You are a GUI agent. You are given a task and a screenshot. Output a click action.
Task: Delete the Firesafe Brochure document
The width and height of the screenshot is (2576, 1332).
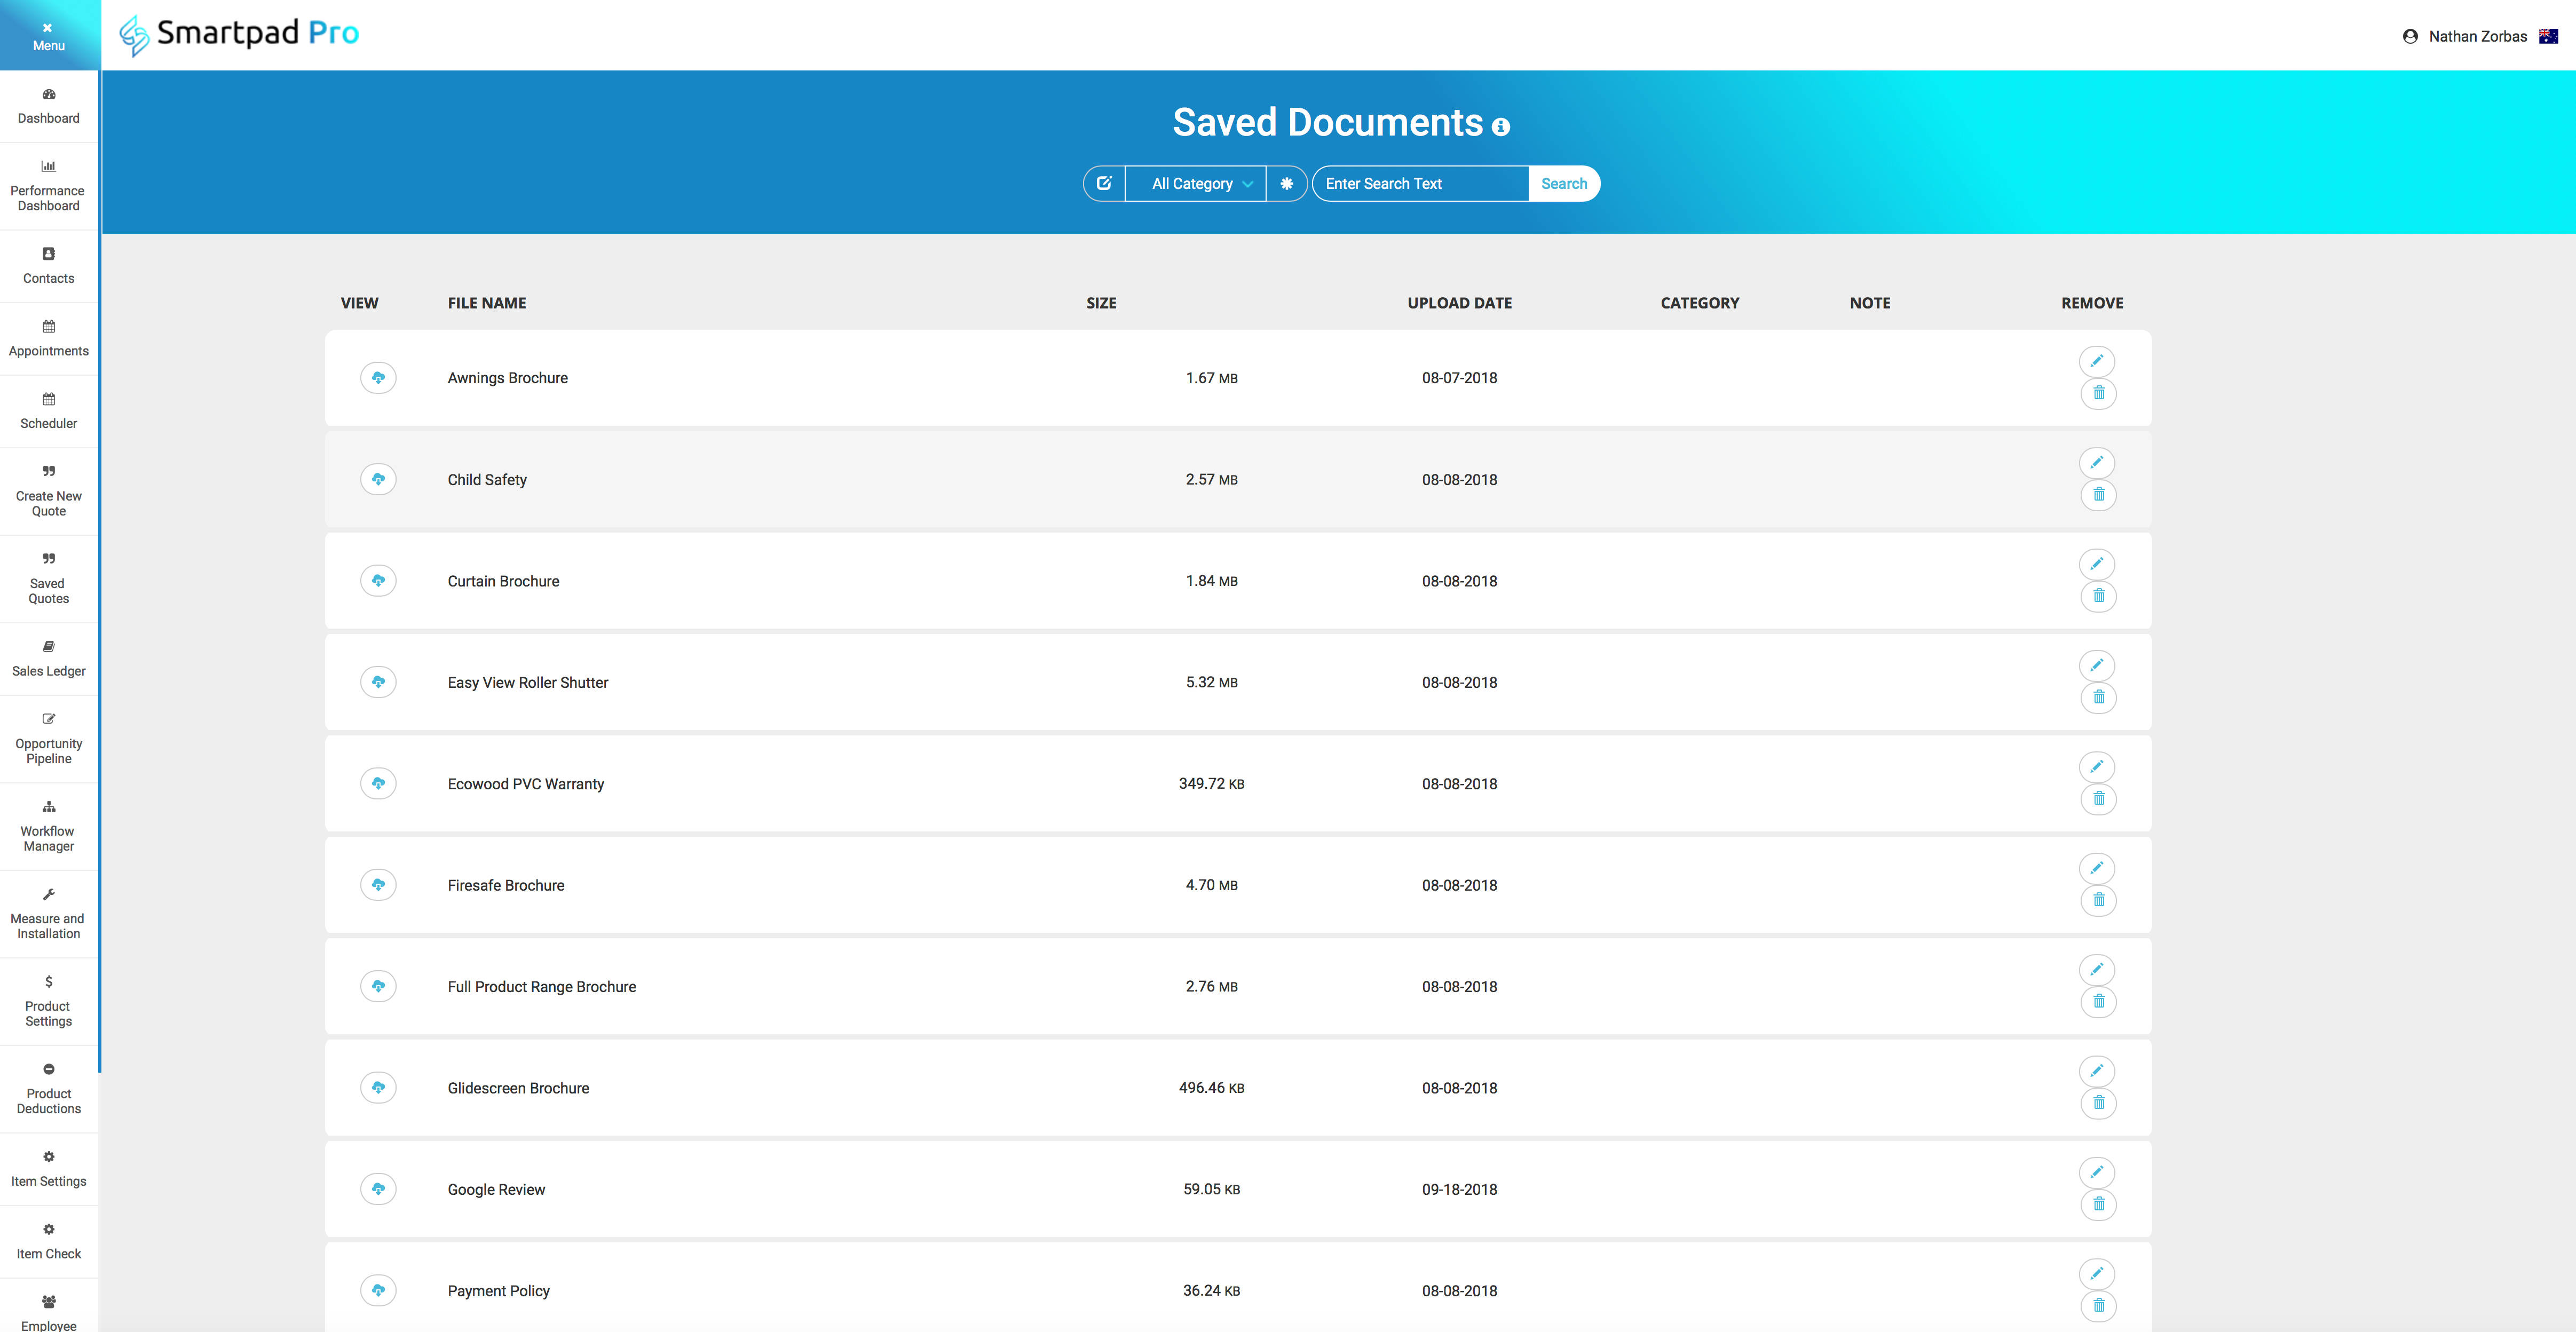(2099, 900)
